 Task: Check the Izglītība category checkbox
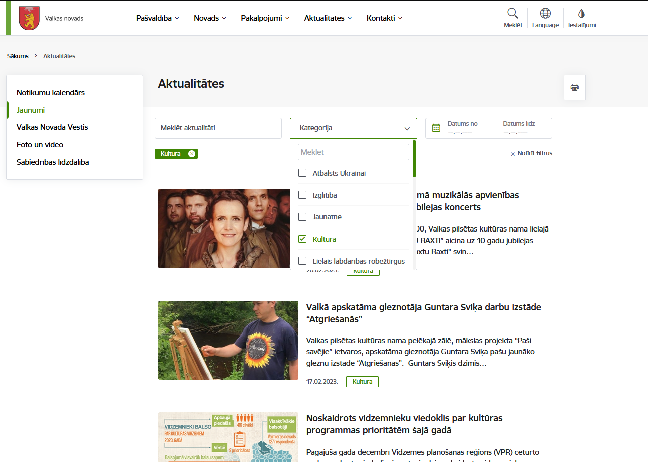(x=302, y=195)
